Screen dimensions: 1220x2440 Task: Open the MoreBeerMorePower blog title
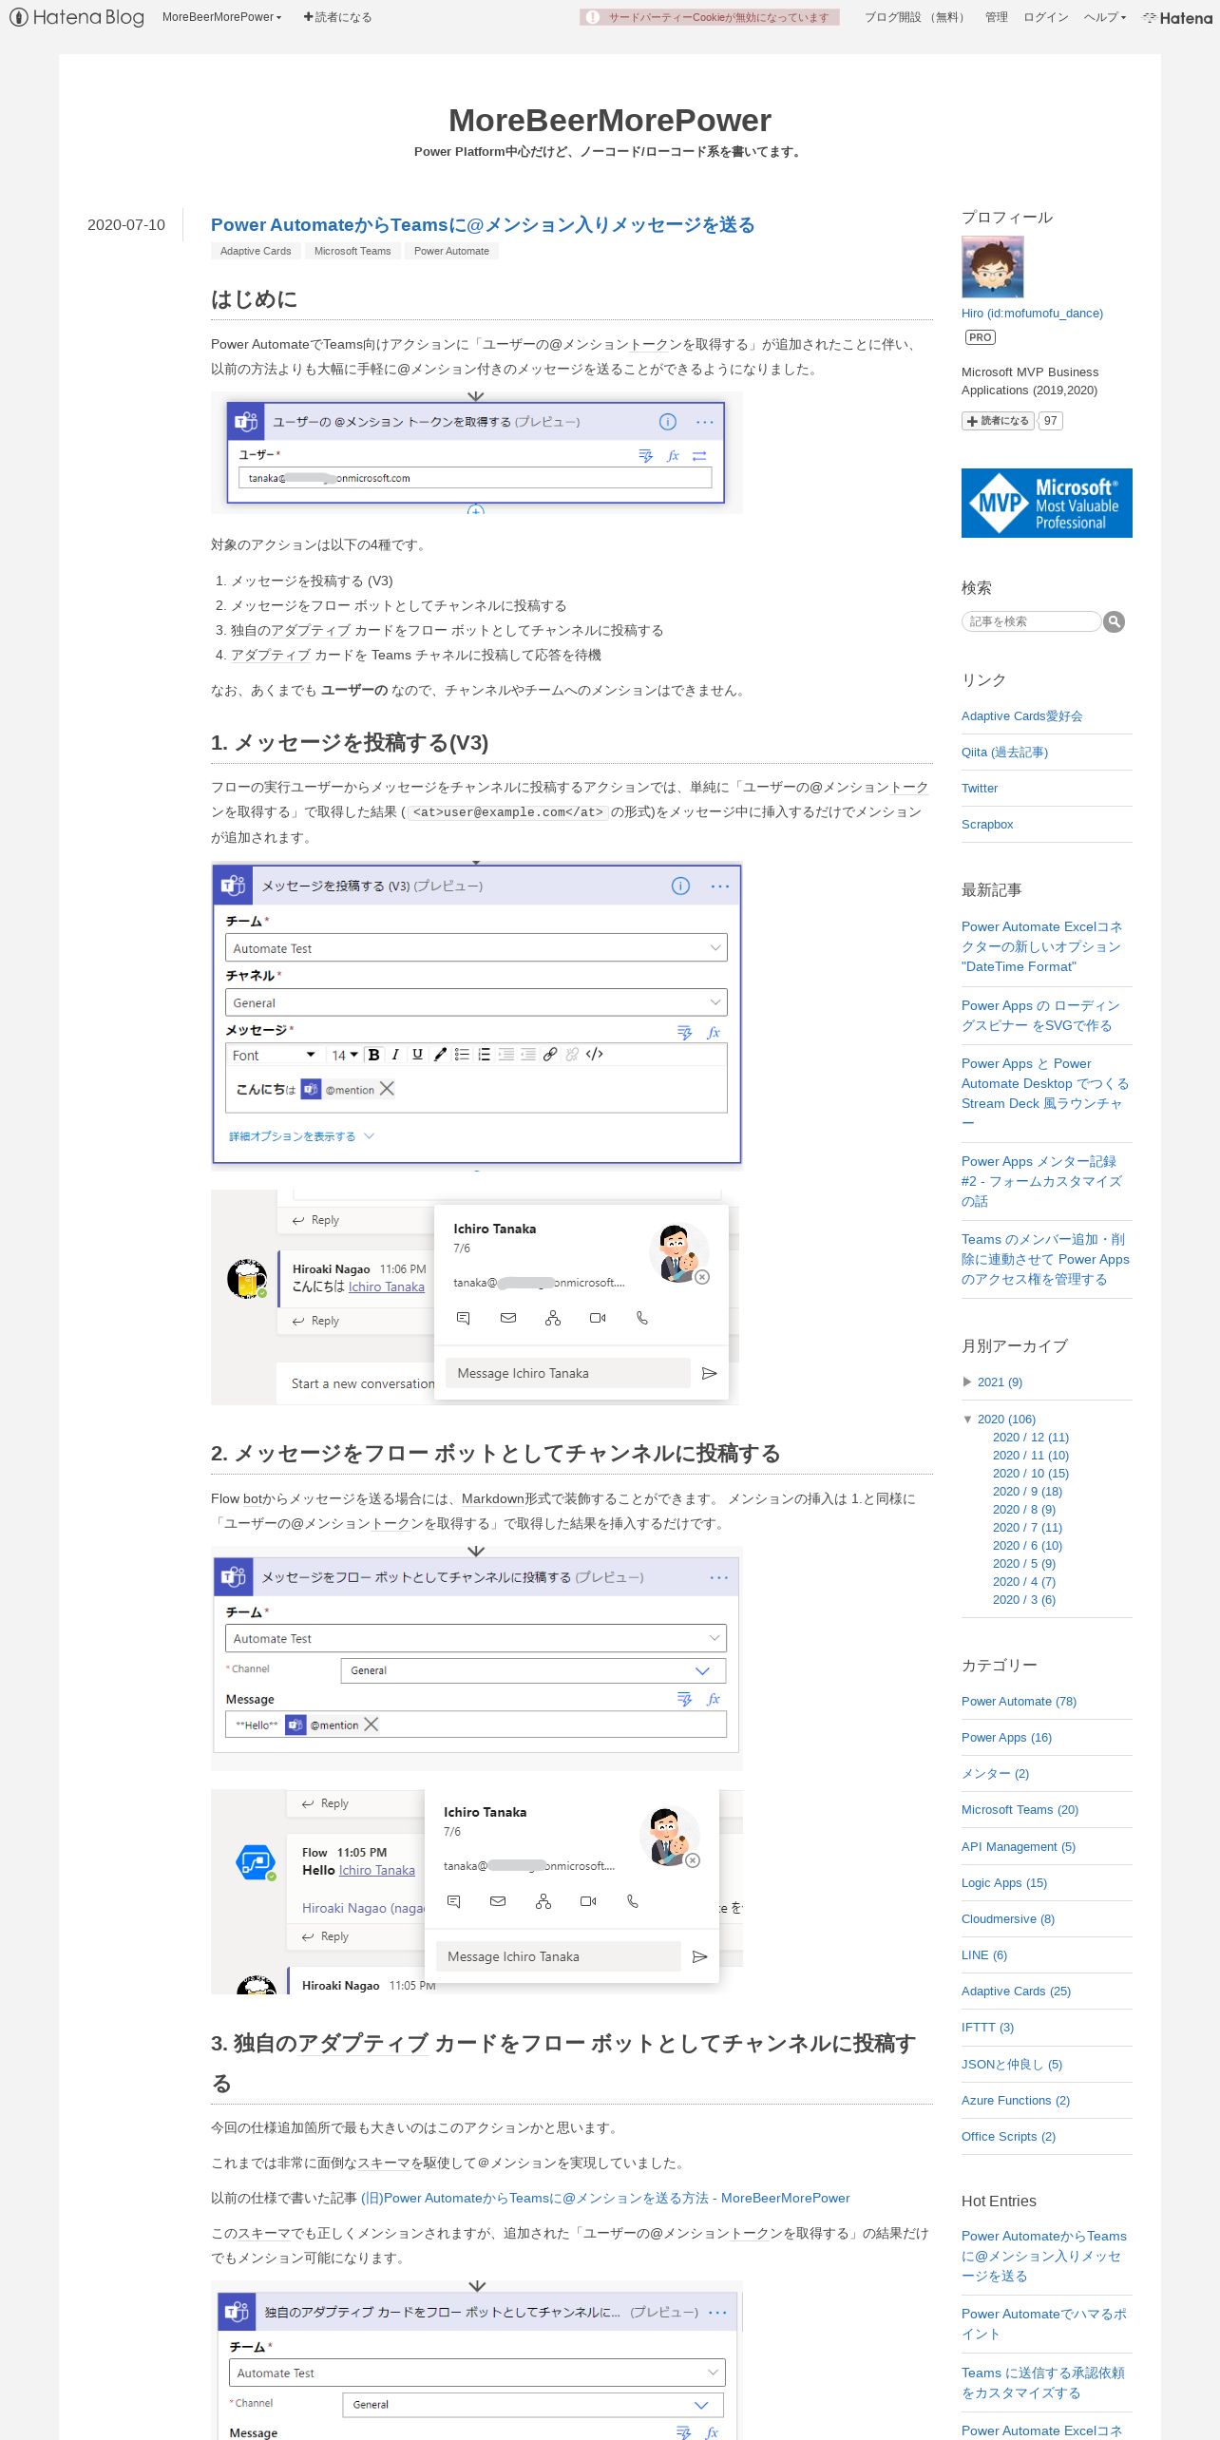[610, 121]
